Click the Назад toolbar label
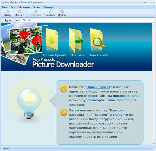 [x=7, y=15]
